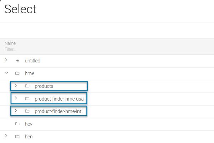Expand the product-finder-hme-int chevron
This screenshot has height=143, width=214.
point(16,111)
